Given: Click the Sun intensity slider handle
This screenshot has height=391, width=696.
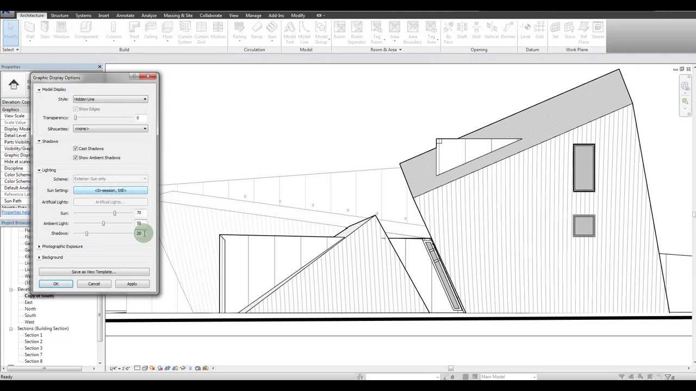Looking at the screenshot, I should coord(115,213).
